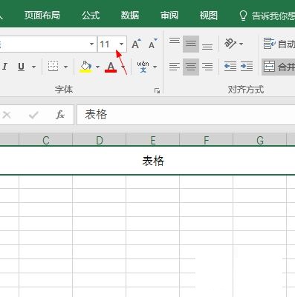Click the formula bar containing 表格
Image resolution: width=295 pixels, height=297 pixels.
(186, 115)
